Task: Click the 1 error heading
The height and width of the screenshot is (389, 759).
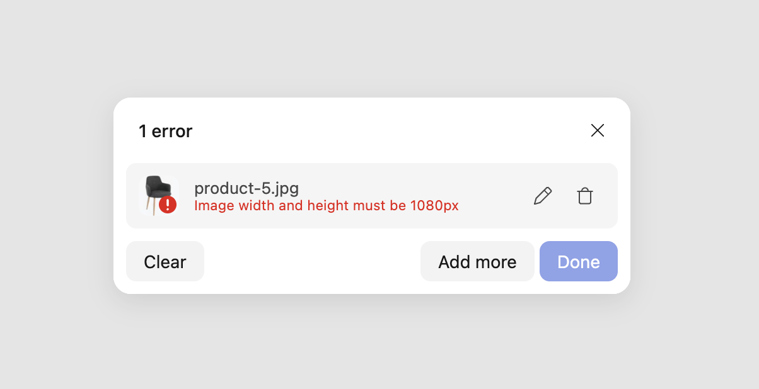Action: (x=166, y=131)
